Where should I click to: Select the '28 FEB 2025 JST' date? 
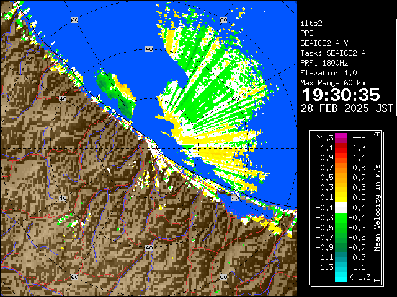coord(347,108)
